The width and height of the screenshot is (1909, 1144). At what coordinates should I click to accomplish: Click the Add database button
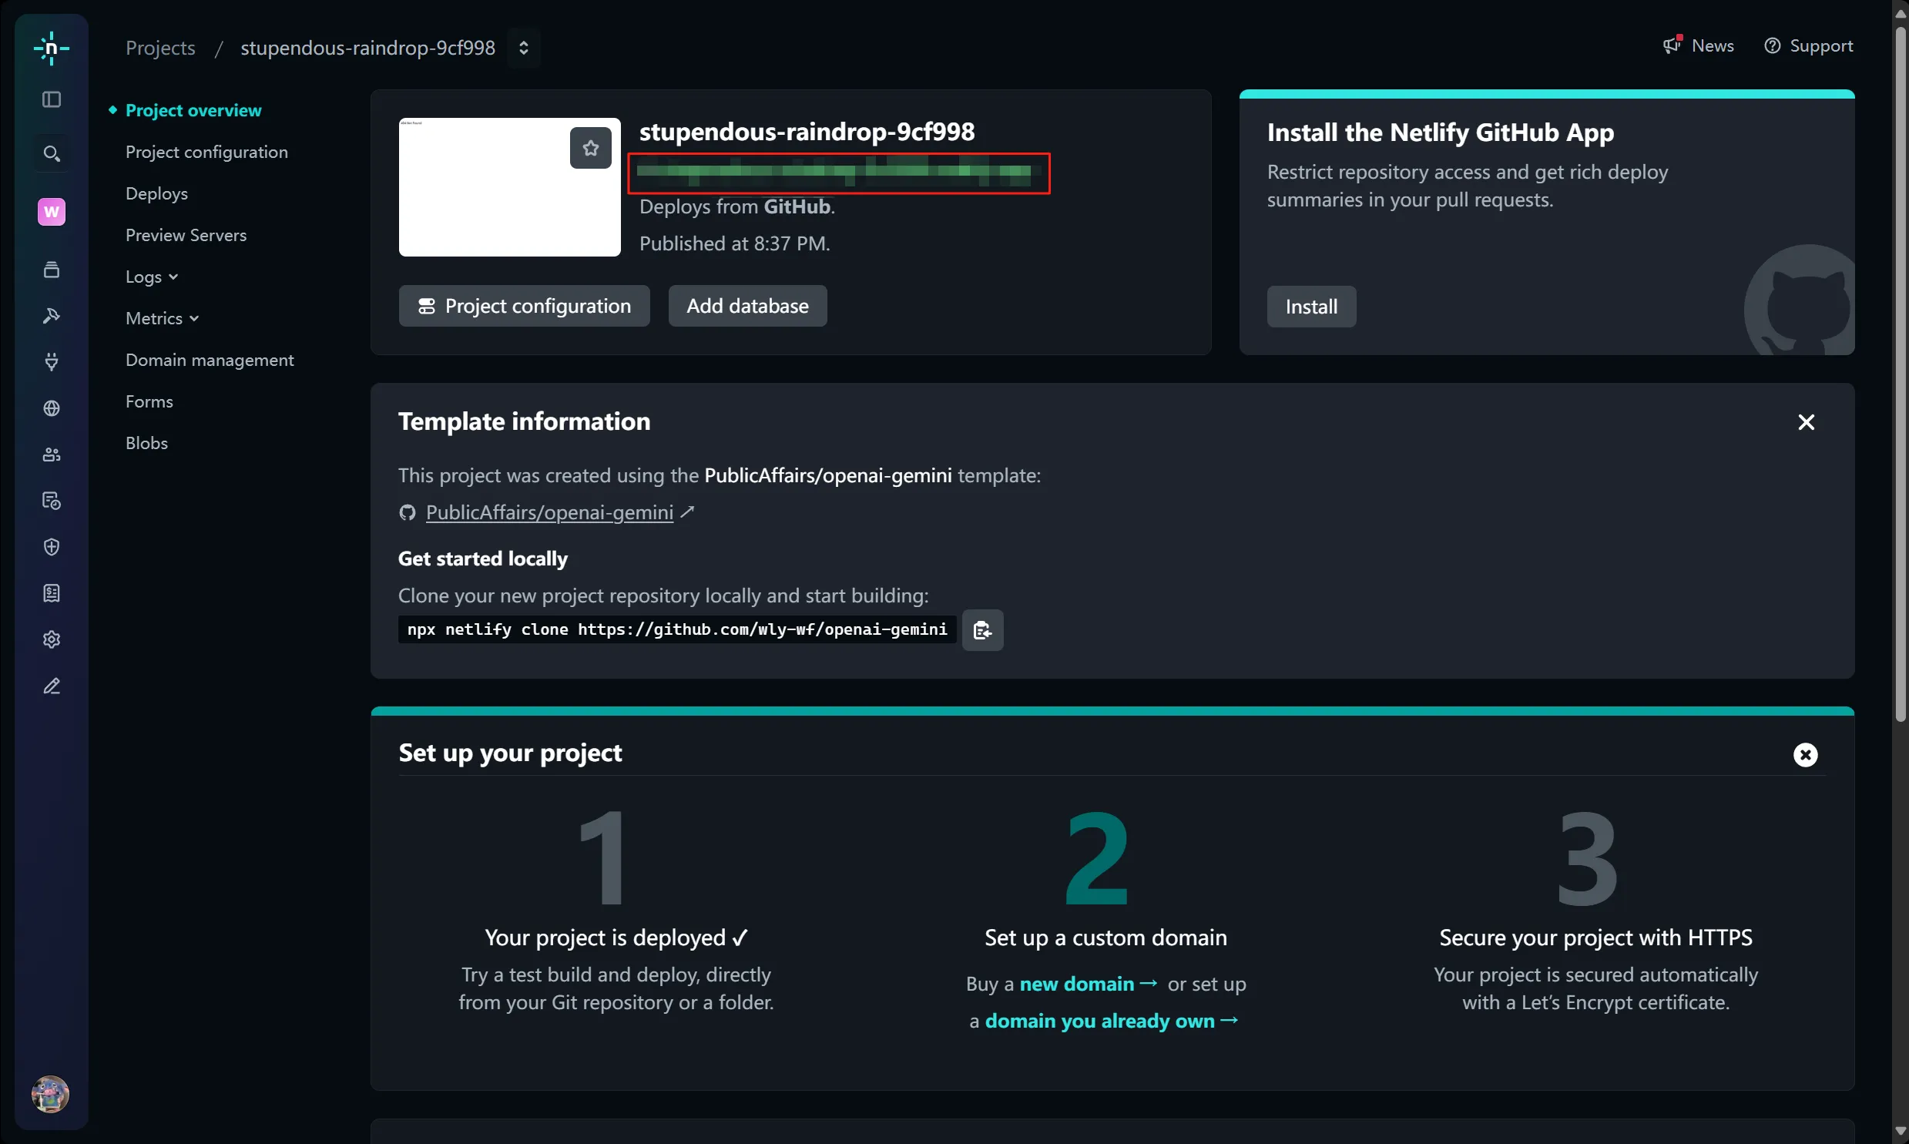pos(746,306)
